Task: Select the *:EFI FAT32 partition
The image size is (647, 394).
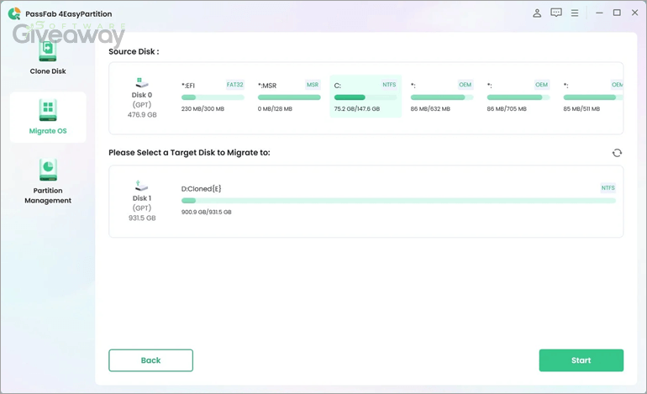Action: (213, 97)
